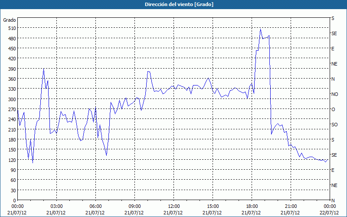
Task: Click the 'S' compass label beside the 180 gridline
Action: click(333, 140)
